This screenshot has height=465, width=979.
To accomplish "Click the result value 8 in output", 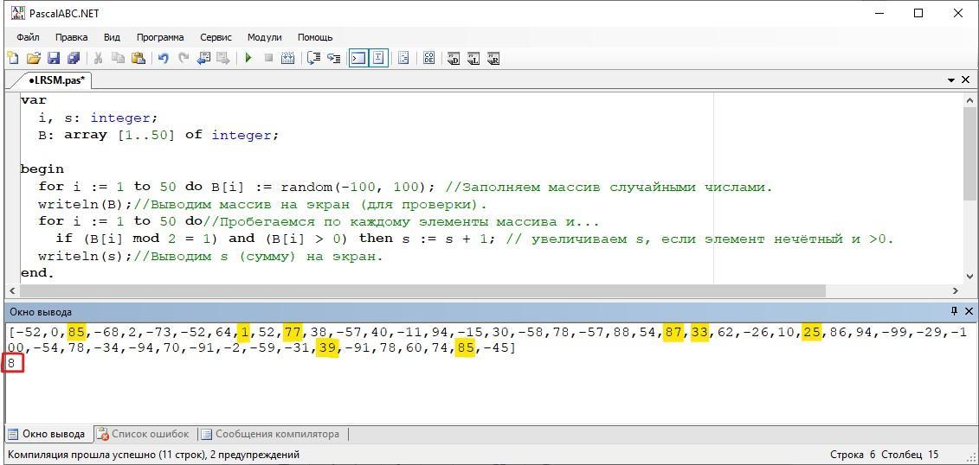I will coord(12,363).
